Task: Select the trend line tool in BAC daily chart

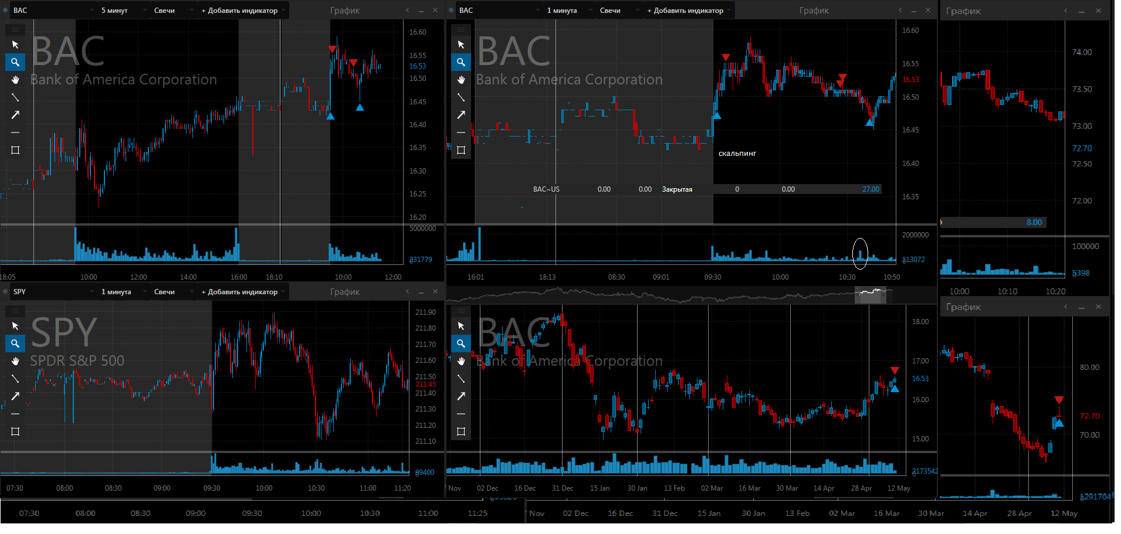Action: (461, 379)
